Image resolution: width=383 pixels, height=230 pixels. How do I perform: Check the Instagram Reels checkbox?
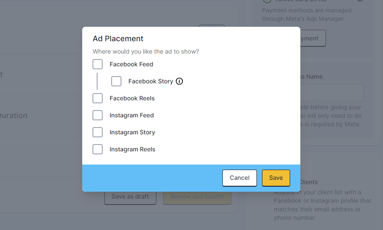click(x=98, y=149)
